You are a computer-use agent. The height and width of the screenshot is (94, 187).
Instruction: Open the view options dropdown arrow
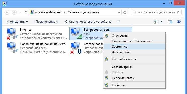coord(162,22)
